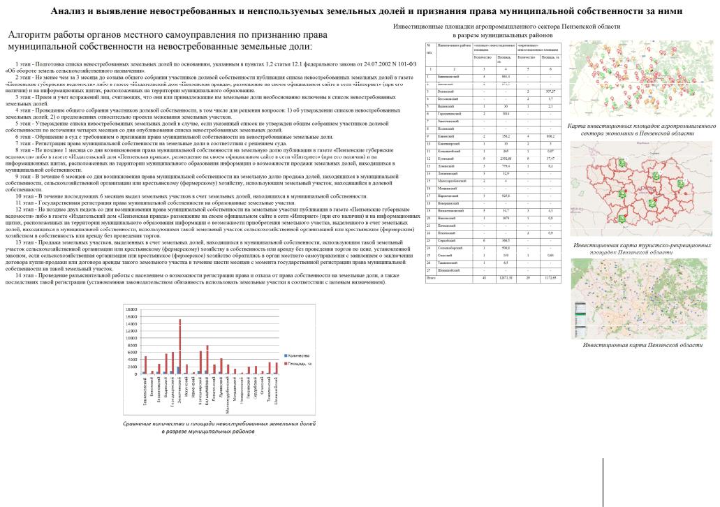Click the table title 'Инвестиционные площадки агропромышленного сектора'
This screenshot has width=720, height=507.
pos(506,27)
